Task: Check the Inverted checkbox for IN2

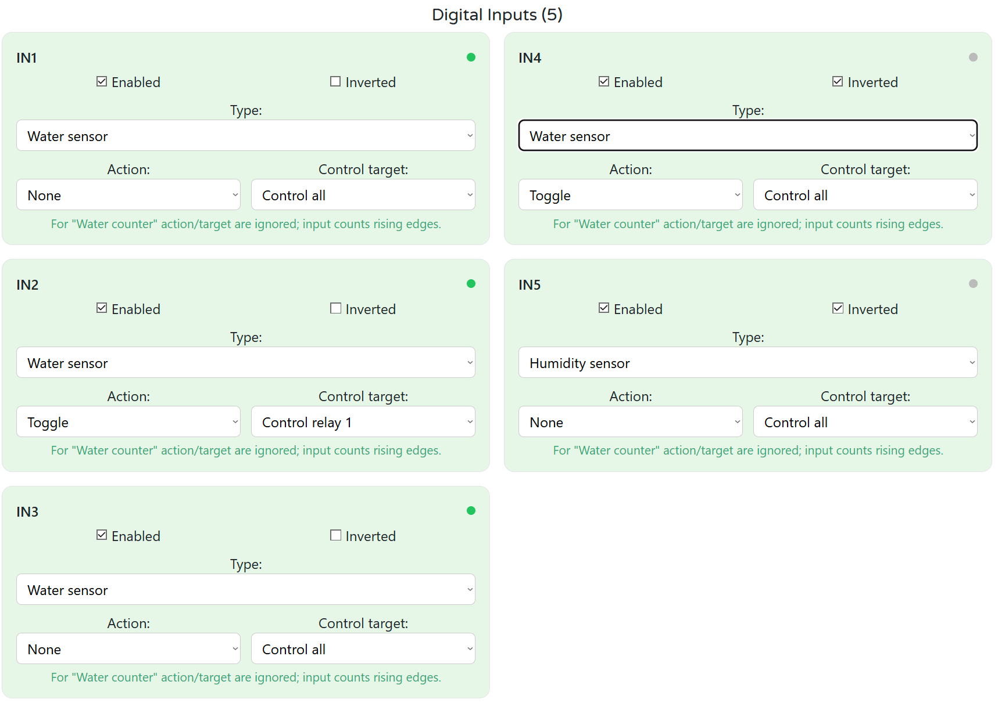Action: pyautogui.click(x=335, y=308)
